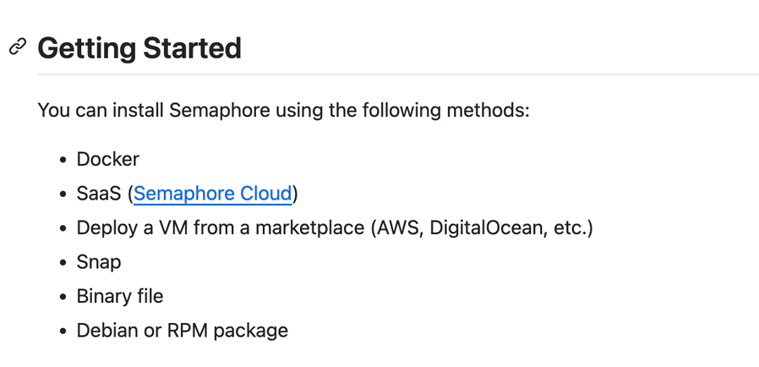Click the Getting Started heading

tap(139, 47)
